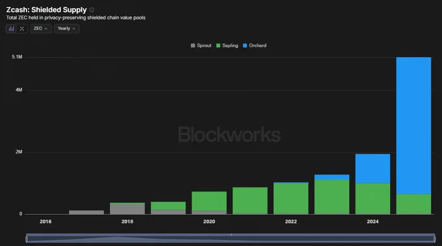
Task: Click the Zcash: Shielded Supply title
Action: click(x=47, y=10)
